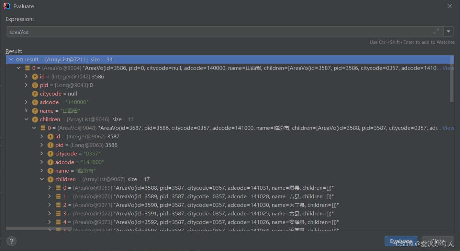Click the list icon of AreaVo@9069
Image resolution: width=460 pixels, height=251 pixels.
pyautogui.click(x=58, y=188)
